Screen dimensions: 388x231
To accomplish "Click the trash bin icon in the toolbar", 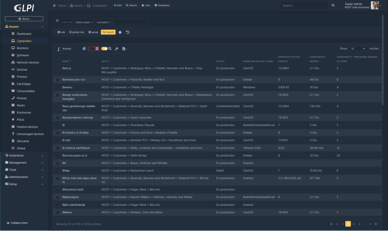I will [x=97, y=49].
